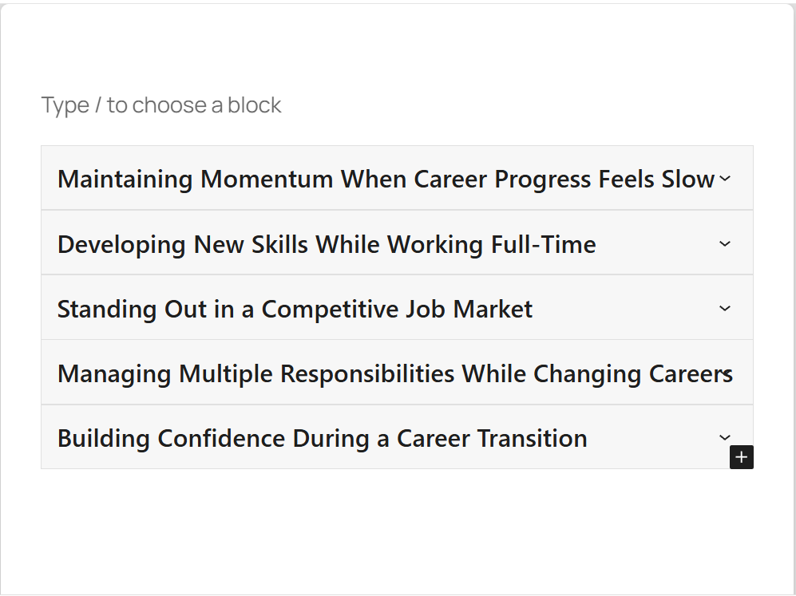The height and width of the screenshot is (596, 796).
Task: Click chevron beside Developing New Skills
Action: (x=725, y=243)
